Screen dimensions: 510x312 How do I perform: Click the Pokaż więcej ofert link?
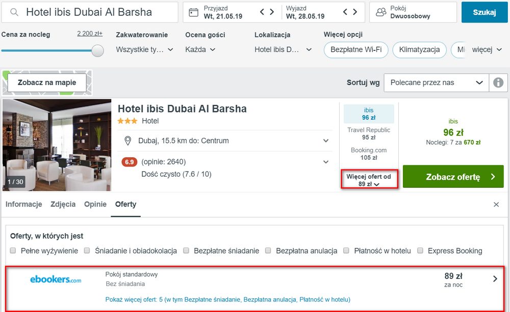coord(227,299)
